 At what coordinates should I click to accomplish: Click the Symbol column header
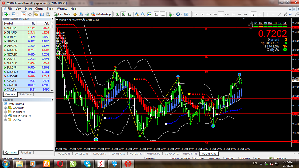[13, 24]
